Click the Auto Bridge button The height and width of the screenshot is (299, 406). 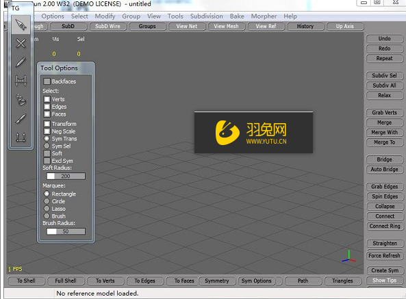[x=385, y=170]
